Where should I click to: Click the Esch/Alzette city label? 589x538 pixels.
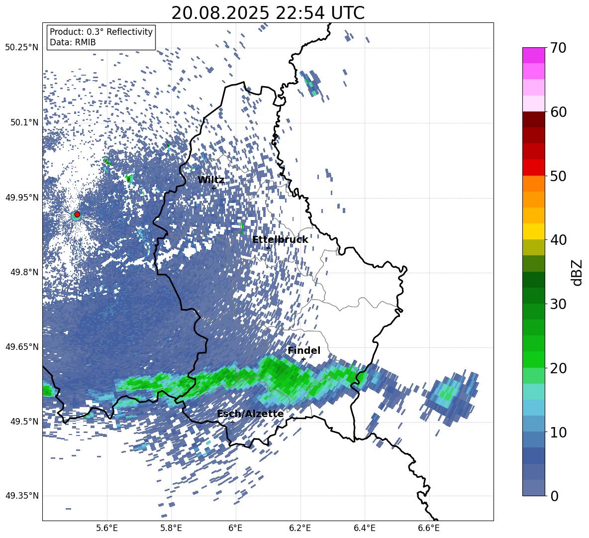point(251,414)
